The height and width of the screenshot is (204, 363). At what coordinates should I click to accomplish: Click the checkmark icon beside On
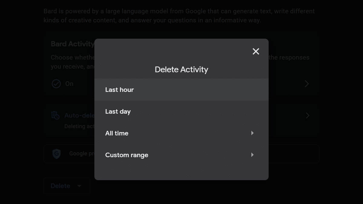(x=56, y=84)
